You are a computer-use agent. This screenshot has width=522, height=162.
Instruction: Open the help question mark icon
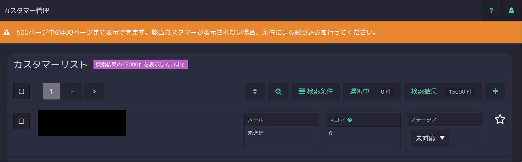click(491, 10)
